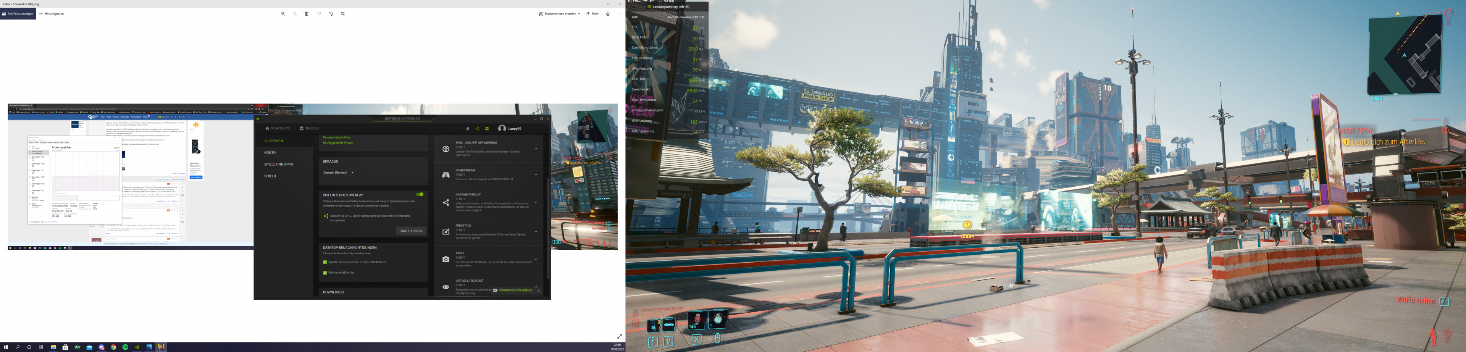The width and height of the screenshot is (1466, 352).
Task: Click Alle Fotos anzeigen button
Action: tap(18, 14)
